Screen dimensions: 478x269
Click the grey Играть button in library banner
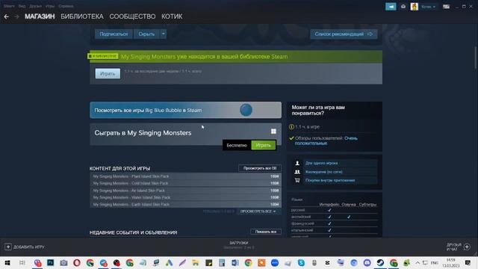[108, 73]
